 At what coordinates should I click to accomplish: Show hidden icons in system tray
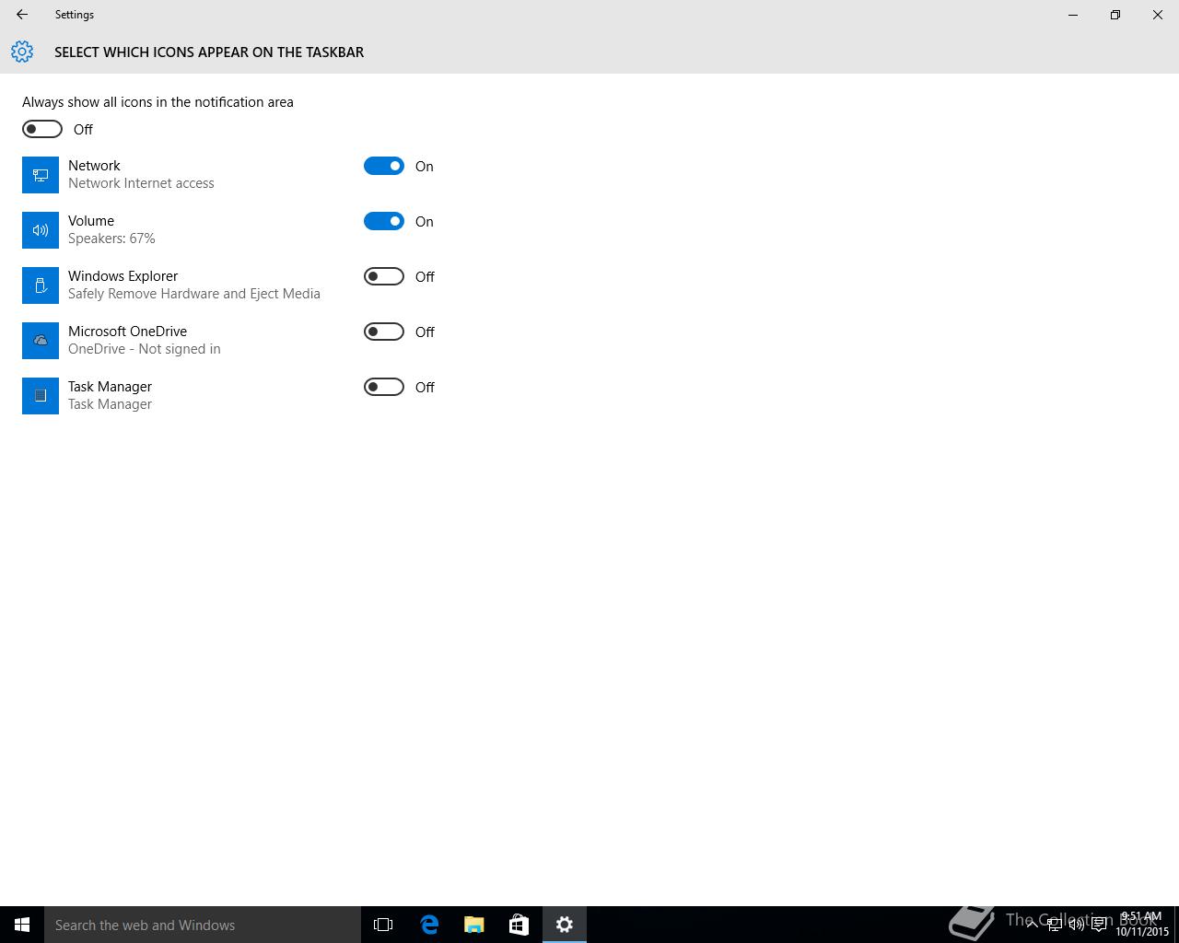pos(1032,925)
